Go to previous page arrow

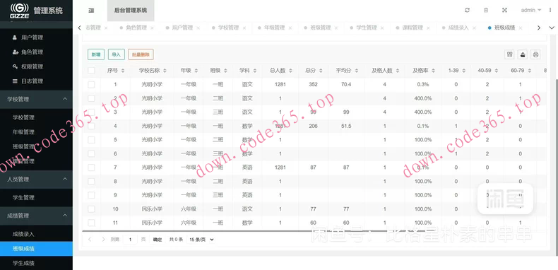point(90,240)
